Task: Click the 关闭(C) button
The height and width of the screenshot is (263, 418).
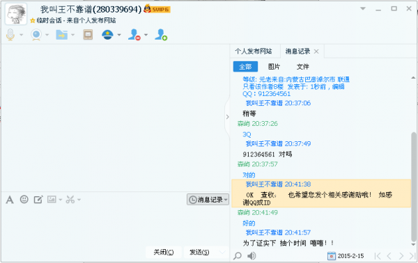Action: pyautogui.click(x=164, y=252)
